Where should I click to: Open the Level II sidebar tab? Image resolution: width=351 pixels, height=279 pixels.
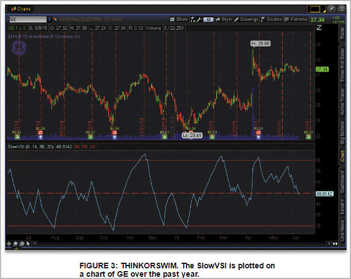click(342, 206)
